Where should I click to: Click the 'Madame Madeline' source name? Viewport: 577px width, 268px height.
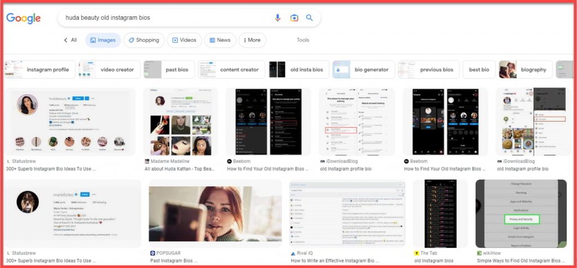coord(170,162)
